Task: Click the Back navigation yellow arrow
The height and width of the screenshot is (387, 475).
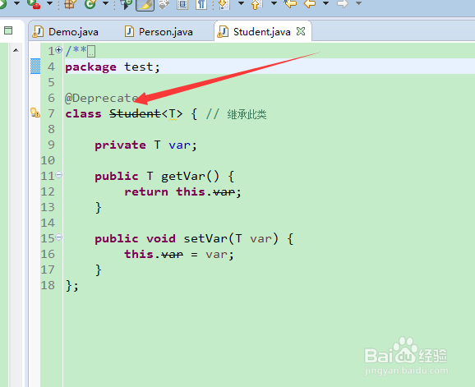Action: (x=310, y=4)
